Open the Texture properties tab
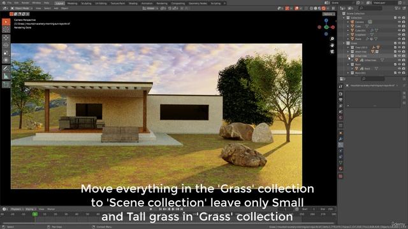 (340, 176)
